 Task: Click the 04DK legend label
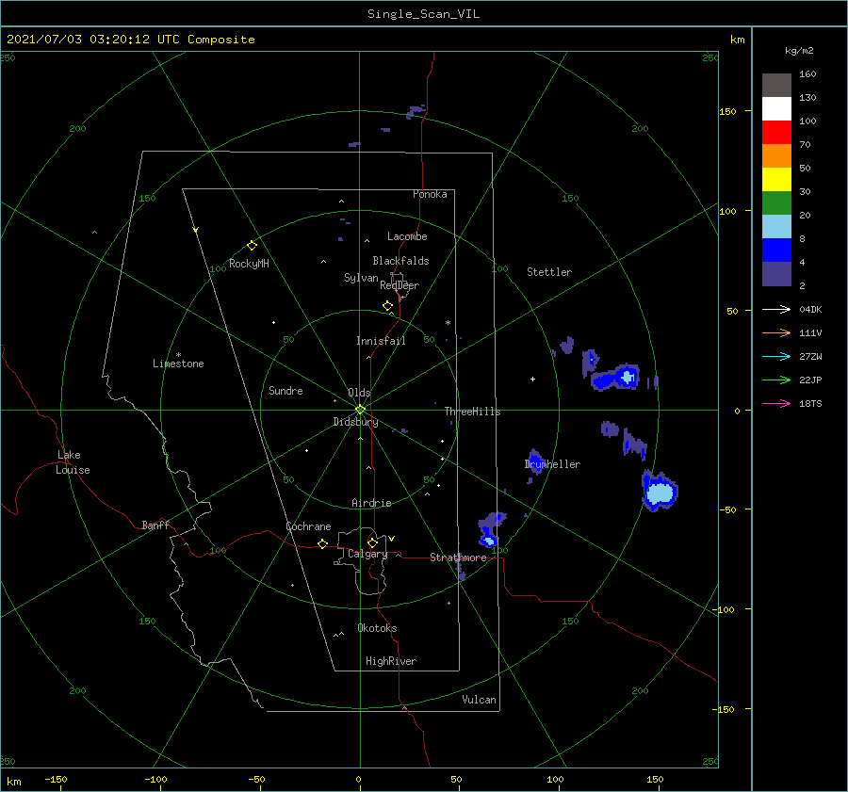(810, 310)
